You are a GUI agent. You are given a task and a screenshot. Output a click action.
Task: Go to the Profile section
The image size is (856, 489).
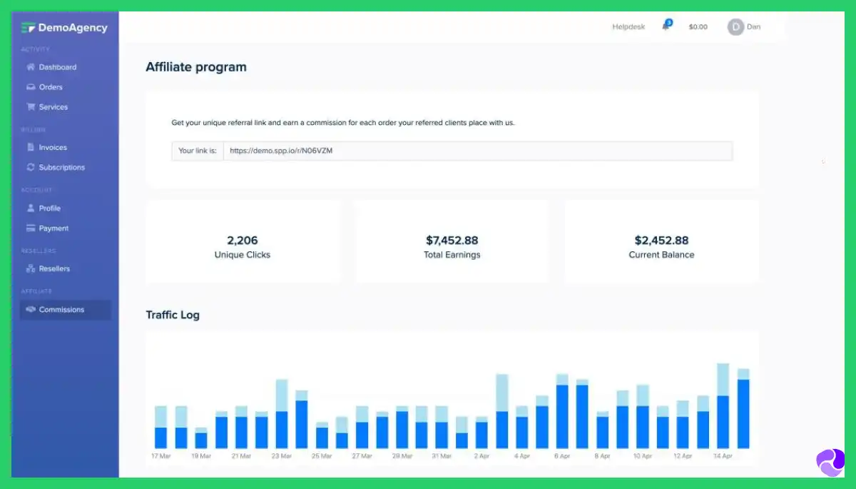[x=50, y=208]
